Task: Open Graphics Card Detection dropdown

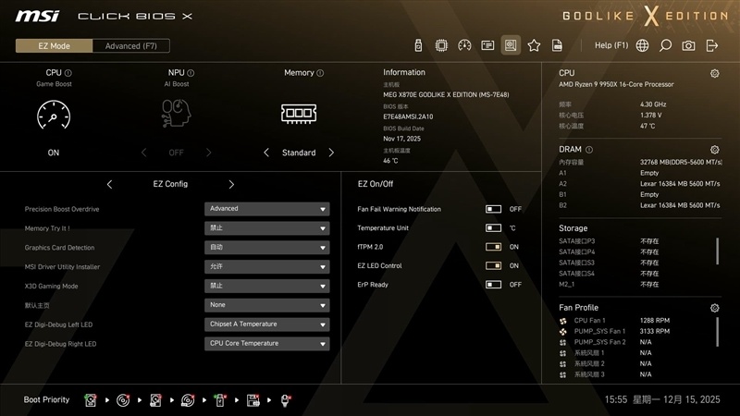Action: (x=266, y=248)
